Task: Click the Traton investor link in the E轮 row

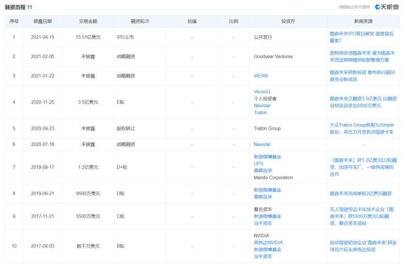Action: [x=260, y=112]
